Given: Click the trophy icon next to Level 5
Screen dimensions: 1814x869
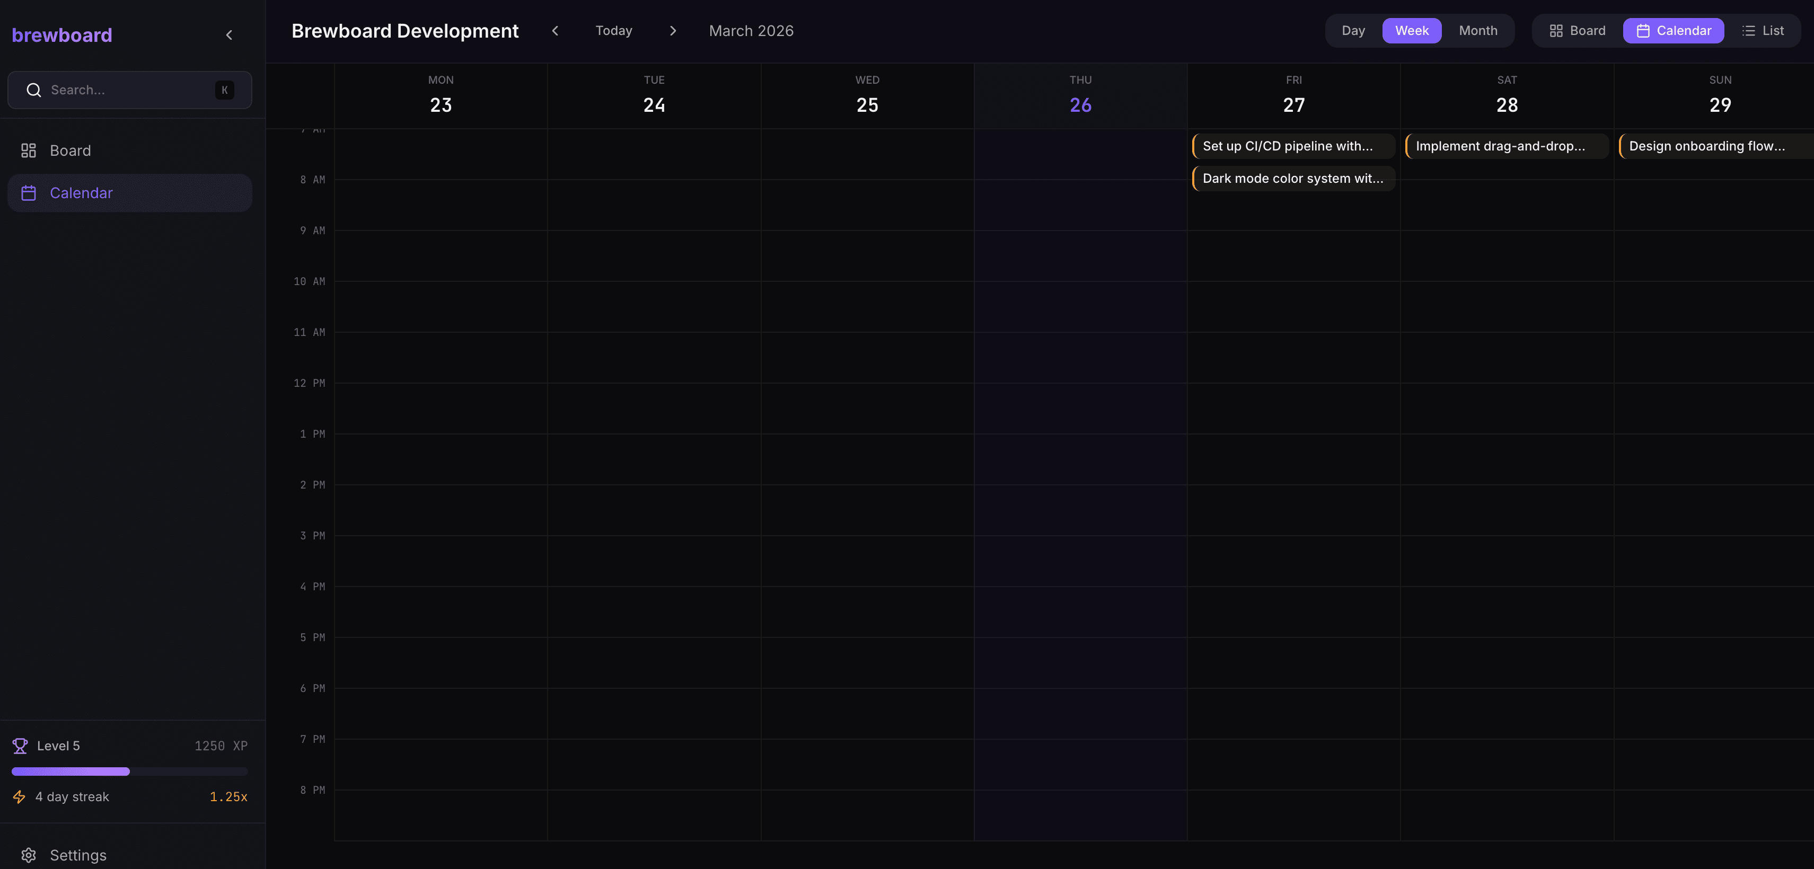Looking at the screenshot, I should 21,746.
